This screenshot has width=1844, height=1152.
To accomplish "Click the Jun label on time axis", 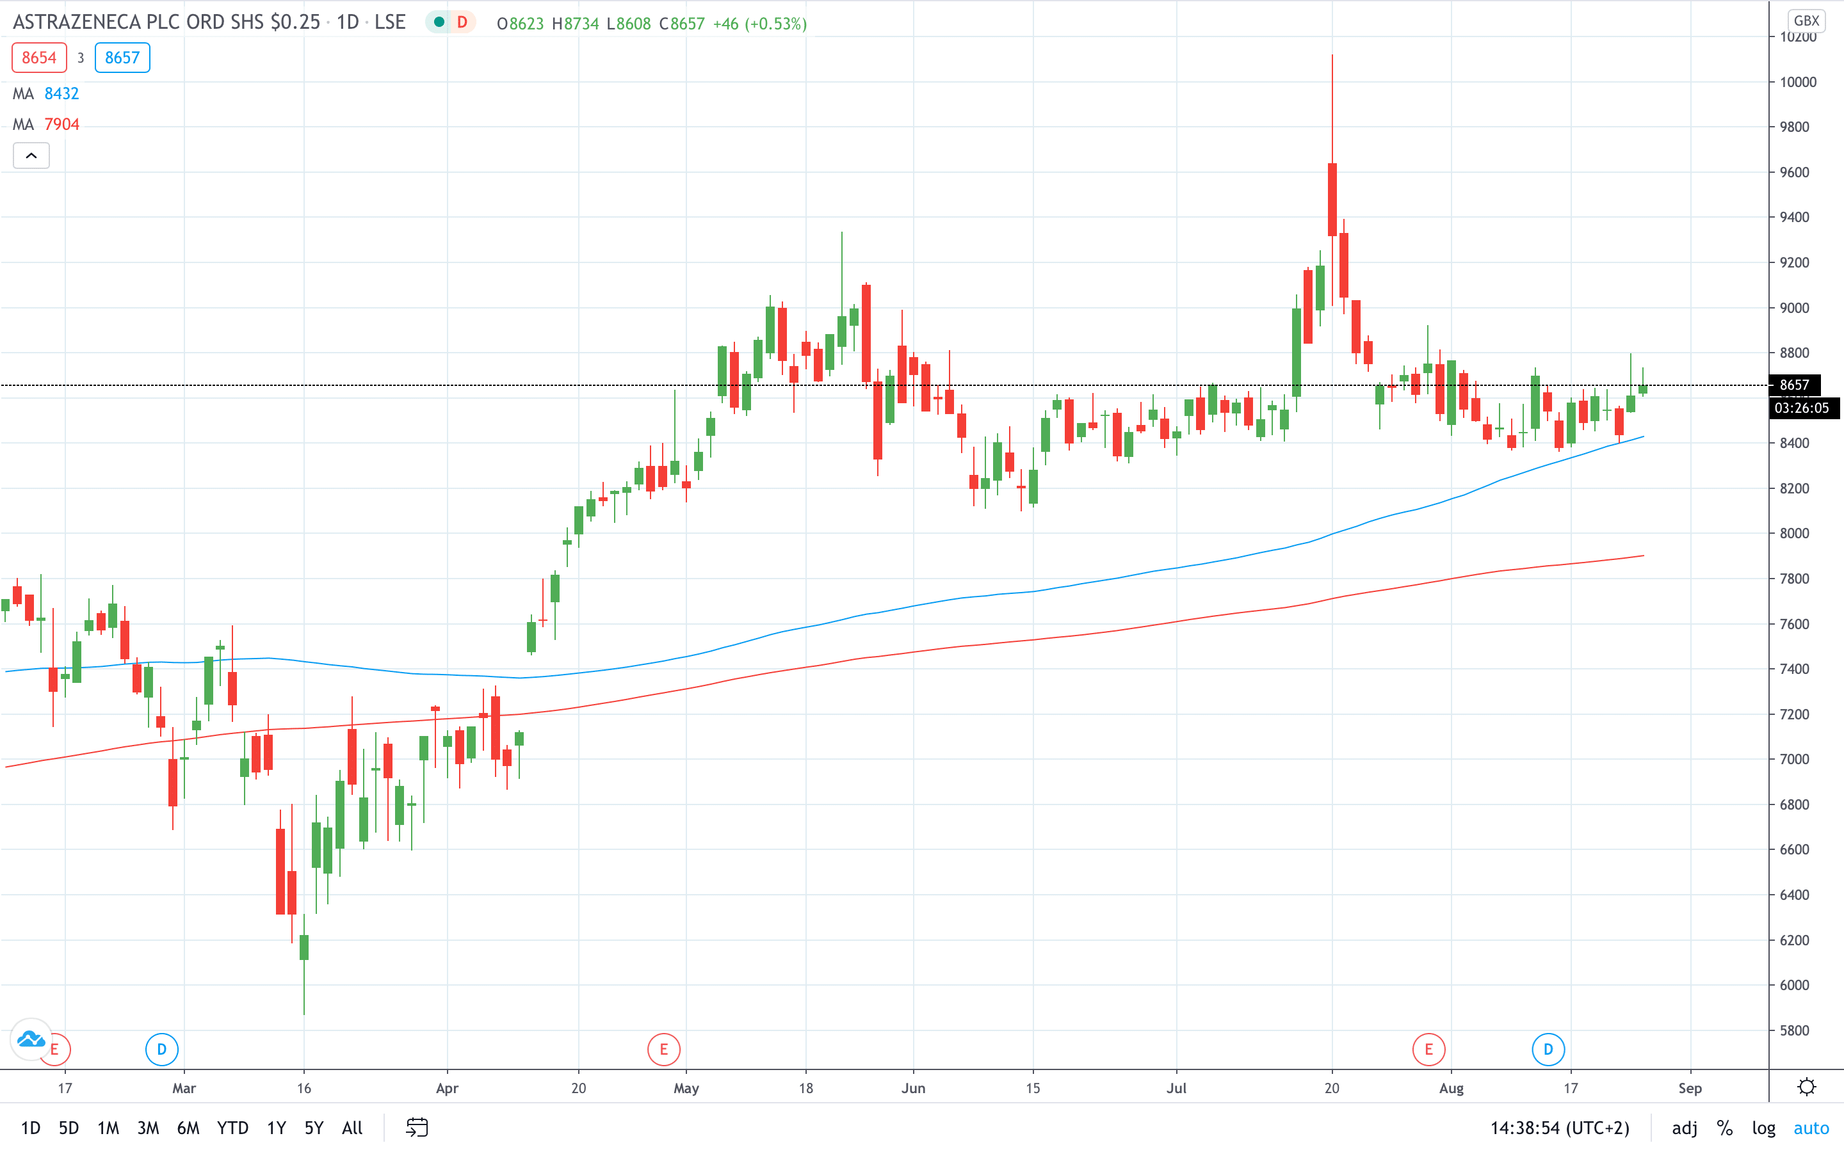I will [x=913, y=1088].
